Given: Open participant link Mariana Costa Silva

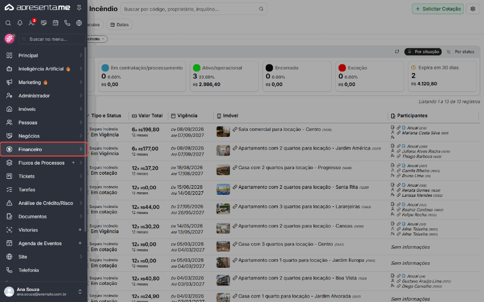Looking at the screenshot, I should [x=420, y=133].
